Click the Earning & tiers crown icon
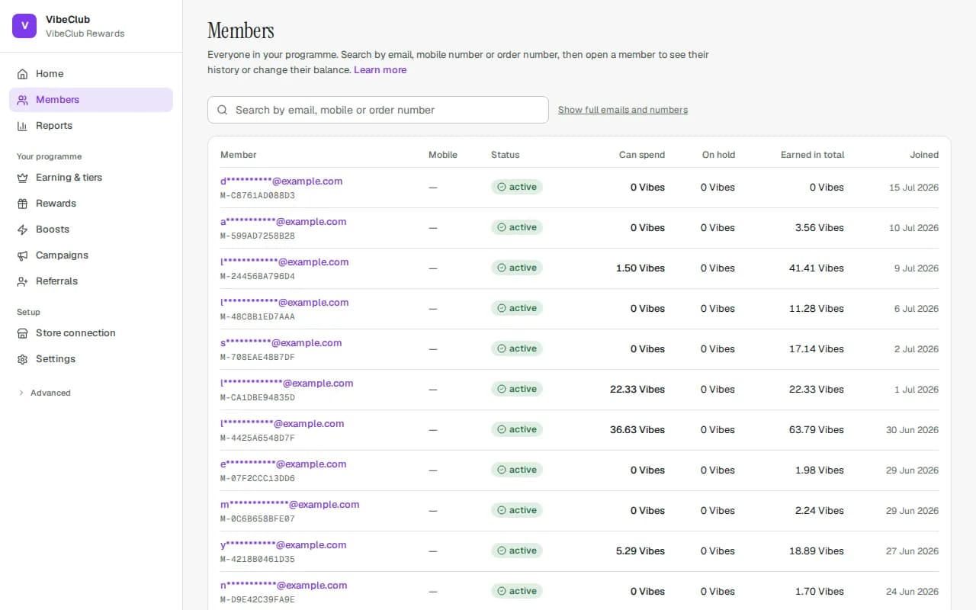The height and width of the screenshot is (610, 976). (x=23, y=178)
